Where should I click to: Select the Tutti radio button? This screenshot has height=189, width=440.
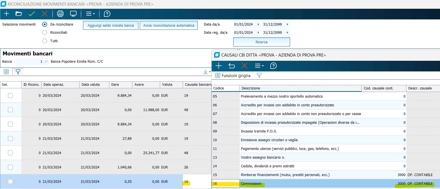click(x=45, y=41)
